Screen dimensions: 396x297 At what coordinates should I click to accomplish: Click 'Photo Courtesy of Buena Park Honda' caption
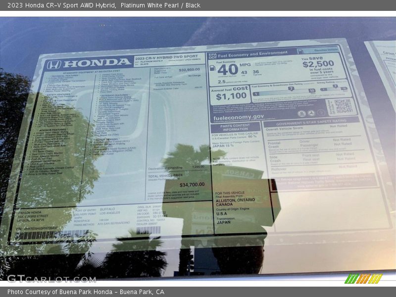[60, 292]
